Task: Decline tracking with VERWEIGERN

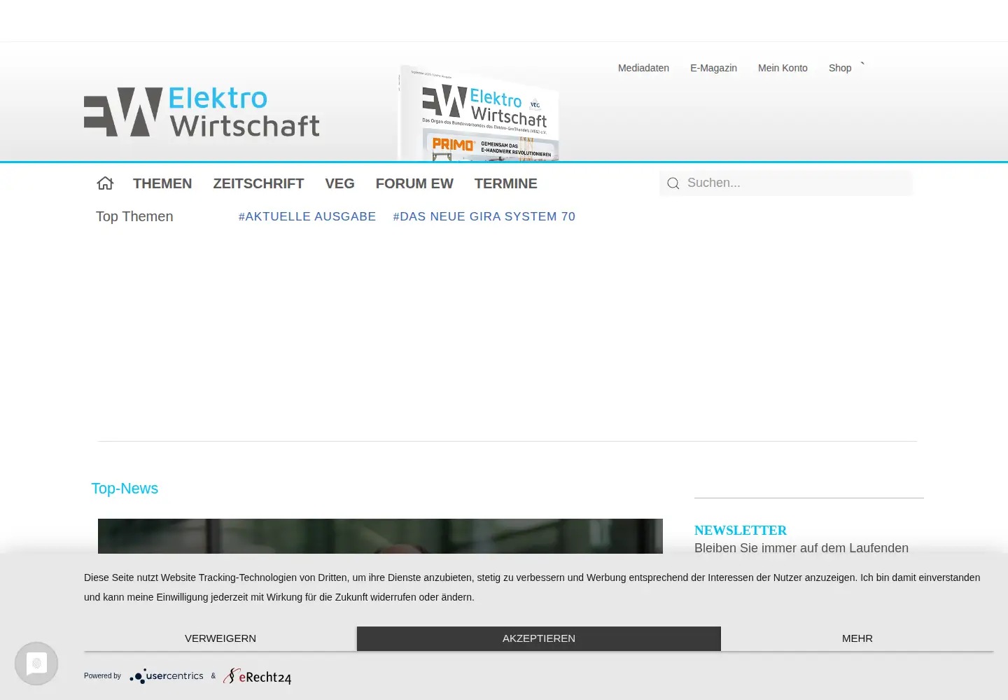Action: pyautogui.click(x=220, y=638)
